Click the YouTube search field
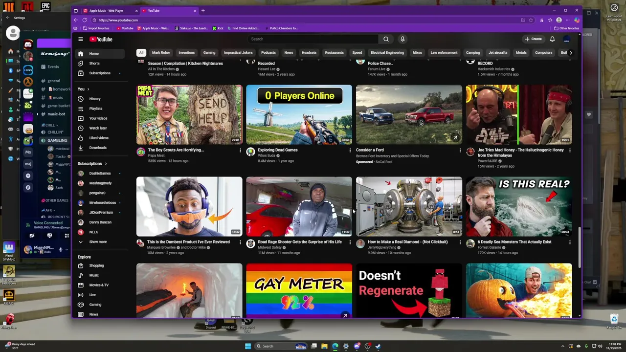Viewport: 626px width, 352px height. [x=313, y=39]
